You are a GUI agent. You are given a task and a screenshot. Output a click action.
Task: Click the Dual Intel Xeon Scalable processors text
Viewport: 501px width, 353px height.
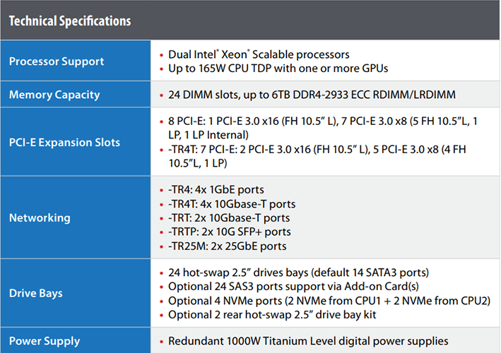pos(259,54)
